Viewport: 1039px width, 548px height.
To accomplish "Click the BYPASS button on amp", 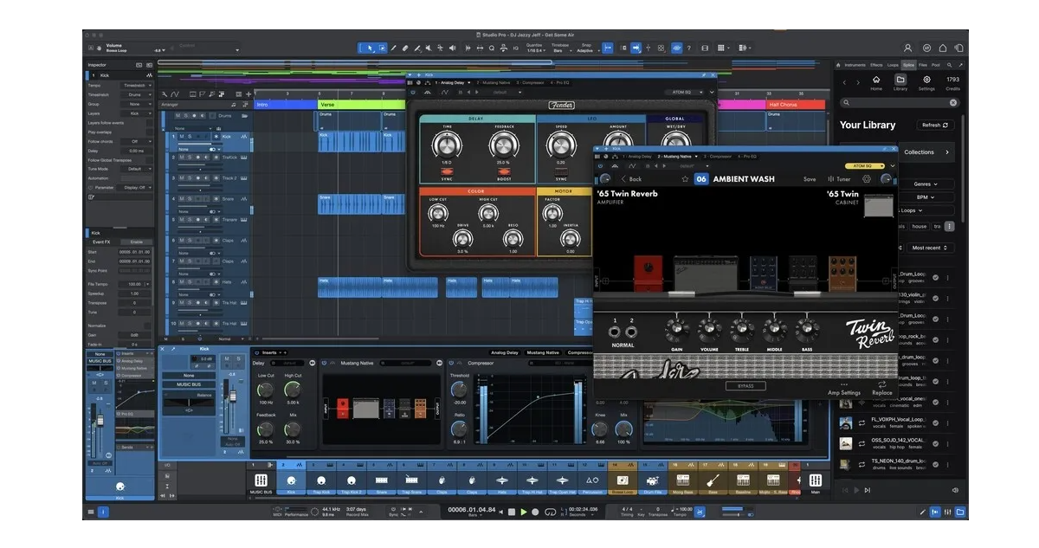I will pyautogui.click(x=745, y=386).
